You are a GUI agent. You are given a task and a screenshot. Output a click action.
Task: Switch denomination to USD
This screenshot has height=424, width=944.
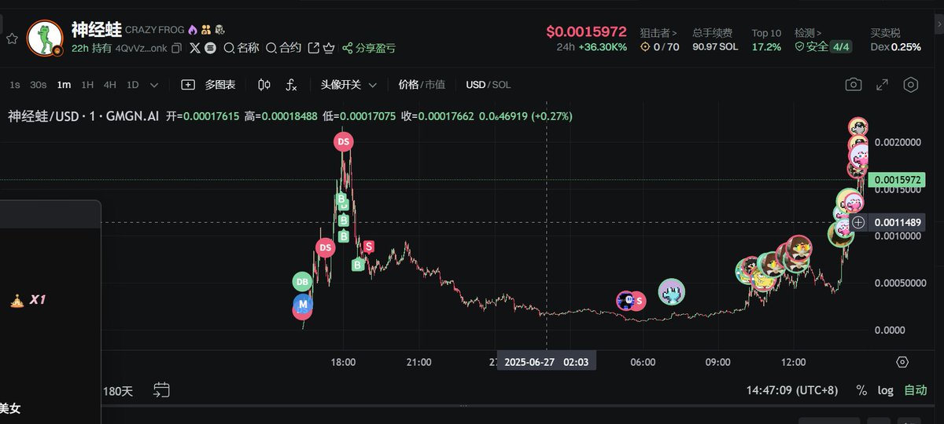tap(475, 85)
